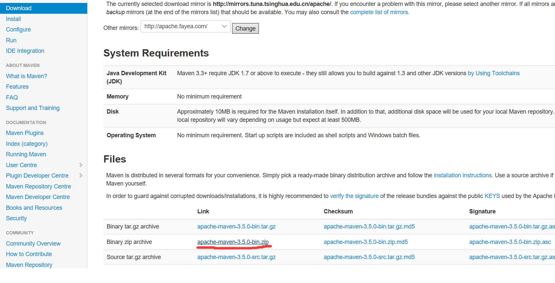Open installation instructions link
The height and width of the screenshot is (283, 555).
[x=462, y=175]
